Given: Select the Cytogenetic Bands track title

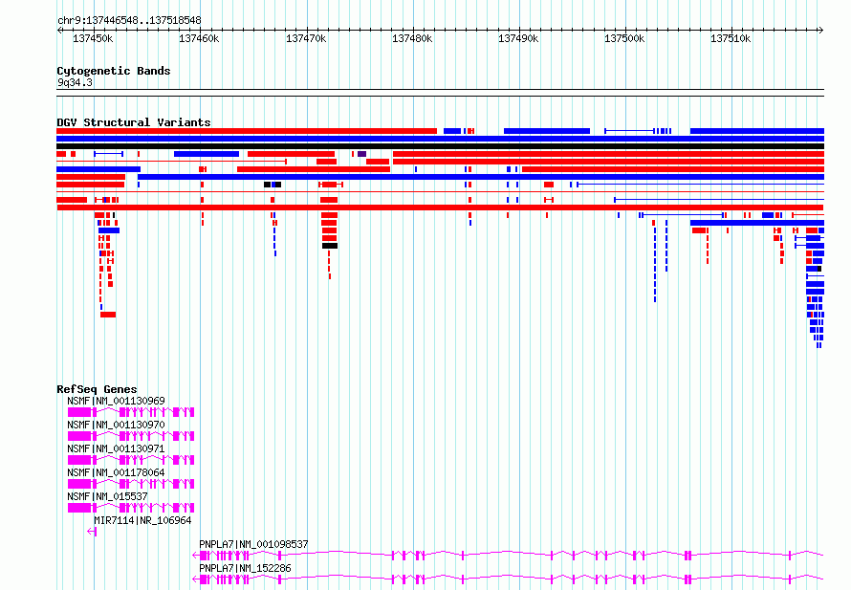Looking at the screenshot, I should [114, 71].
